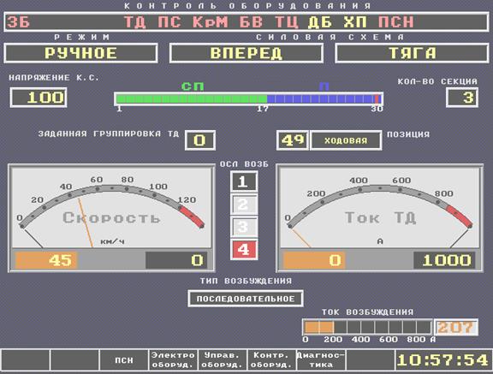Click the set TD grouping value 0
The height and width of the screenshot is (374, 493).
pos(200,140)
